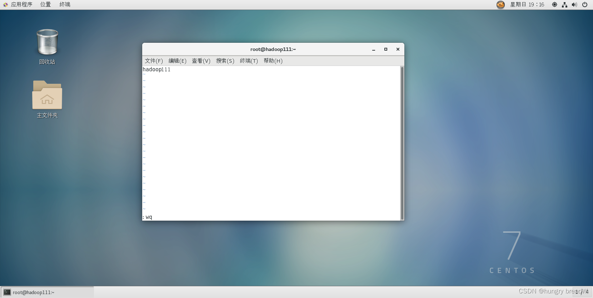Image resolution: width=593 pixels, height=298 pixels.
Task: Click the terminal vertical scrollbar
Action: [x=402, y=143]
